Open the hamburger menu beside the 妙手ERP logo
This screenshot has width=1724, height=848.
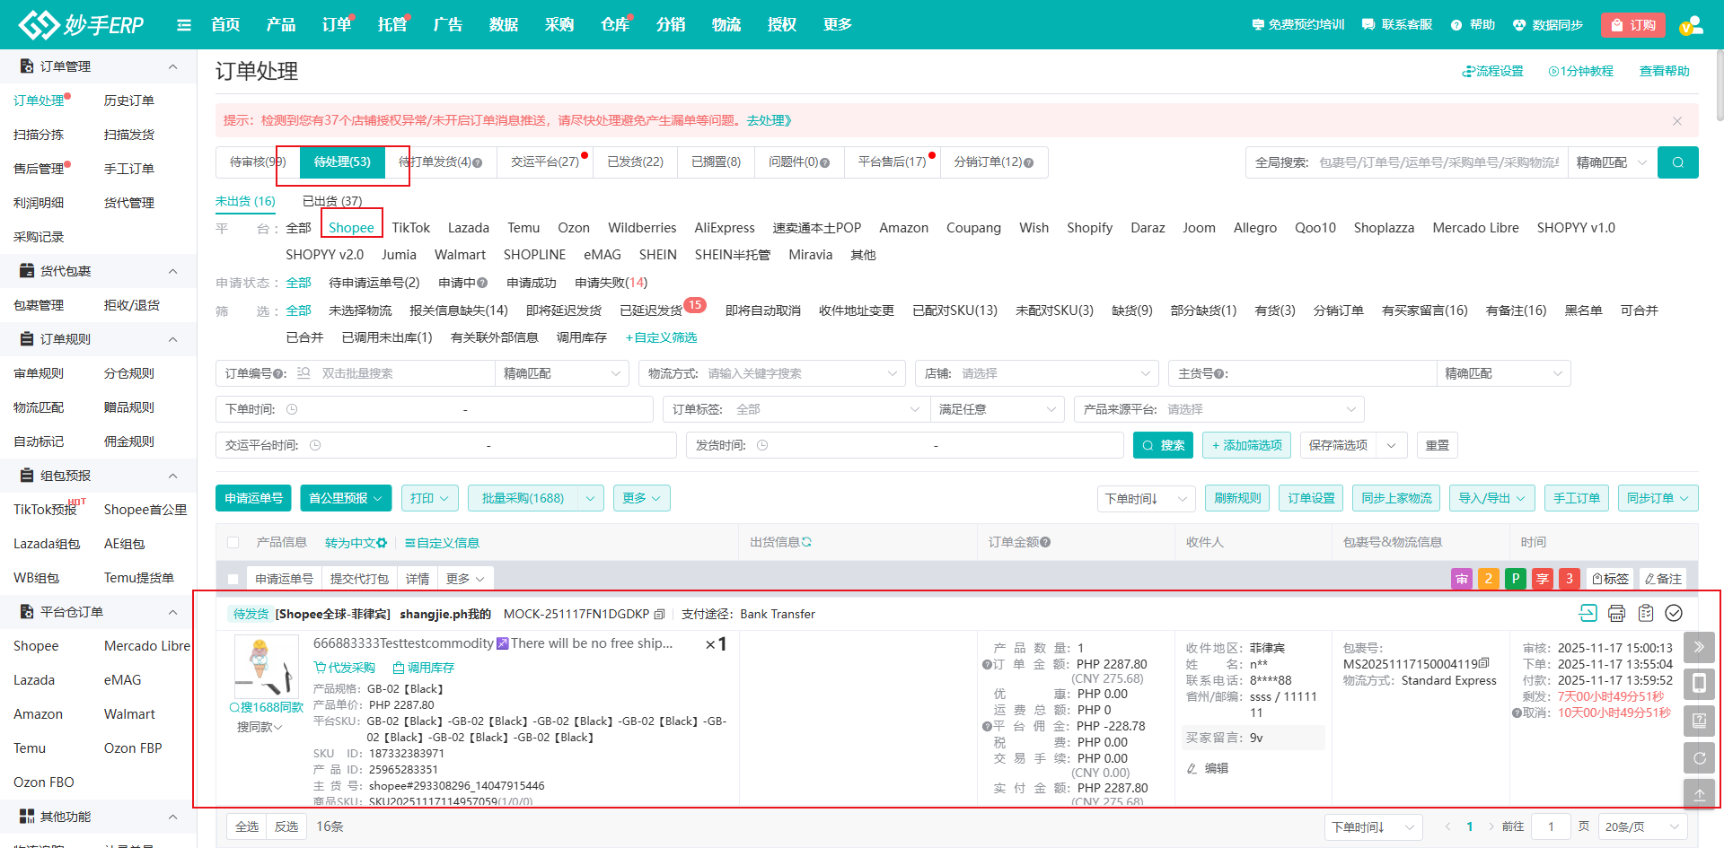coord(184,25)
